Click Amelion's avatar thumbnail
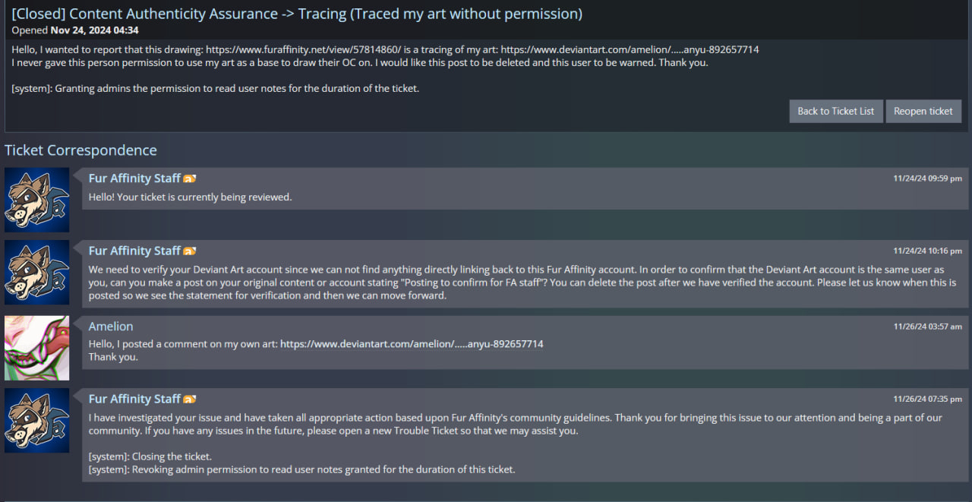The width and height of the screenshot is (972, 502). 36,348
